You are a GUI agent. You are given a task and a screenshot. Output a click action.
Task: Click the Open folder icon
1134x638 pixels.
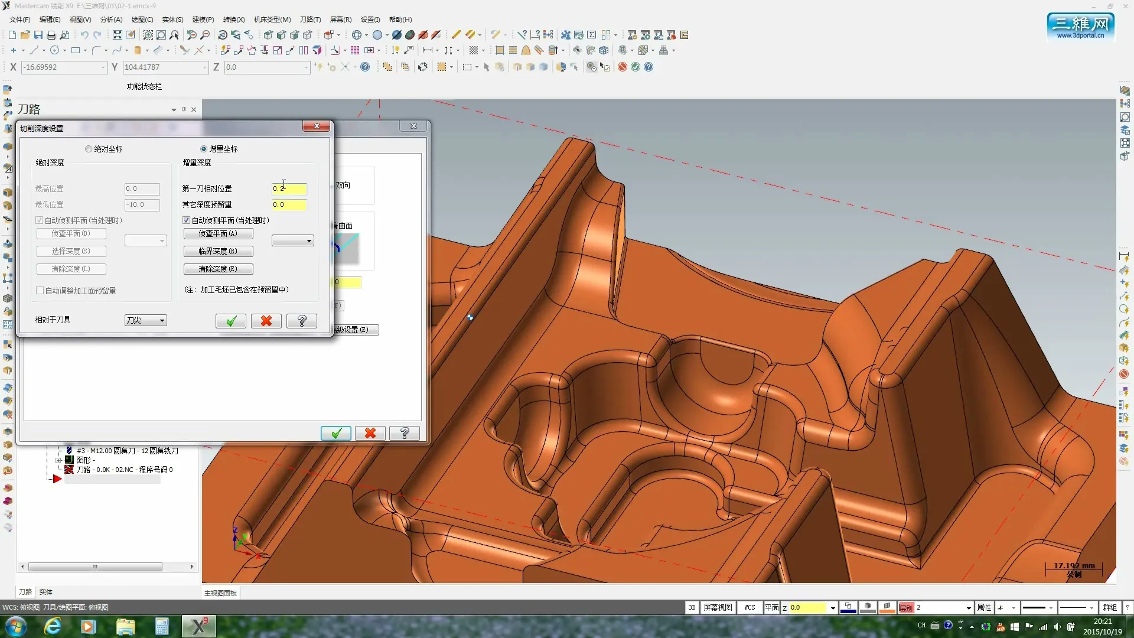point(25,35)
